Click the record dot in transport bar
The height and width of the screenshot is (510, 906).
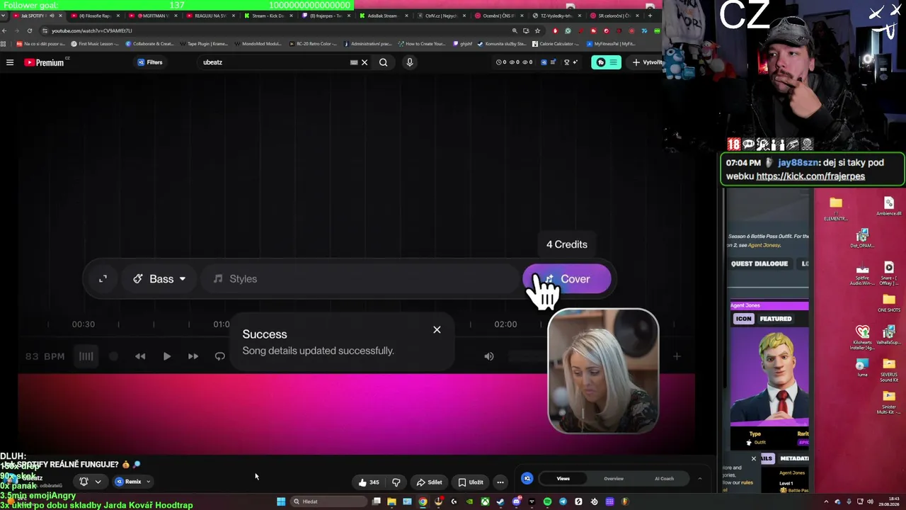pyautogui.click(x=113, y=356)
